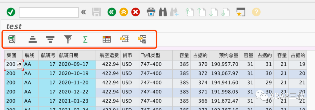Open search help button in 集团 cell
Image resolution: width=315 pixels, height=110 pixels.
(x=19, y=65)
